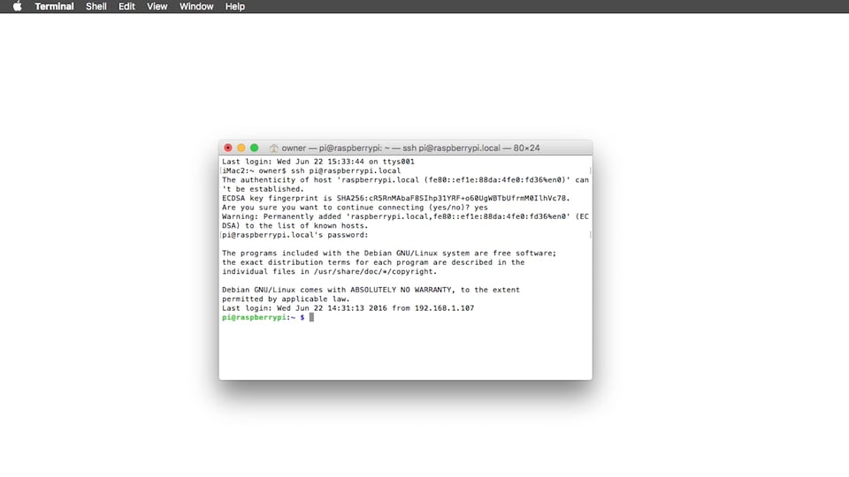Open the Window menu
The width and height of the screenshot is (849, 477).
(196, 6)
